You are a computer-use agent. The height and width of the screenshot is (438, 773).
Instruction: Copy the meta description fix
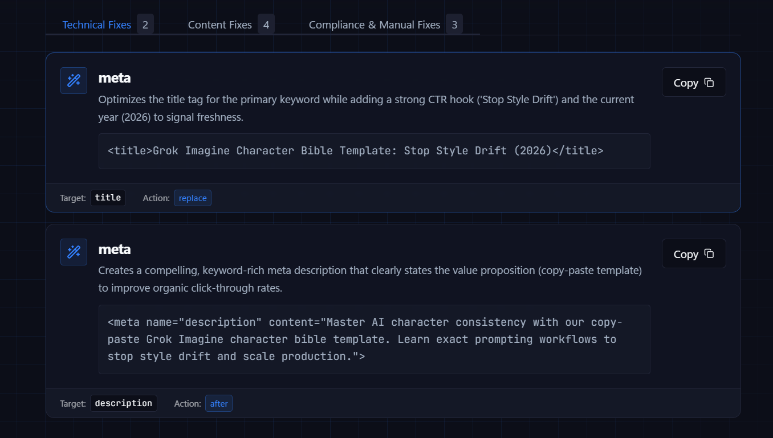tap(694, 253)
